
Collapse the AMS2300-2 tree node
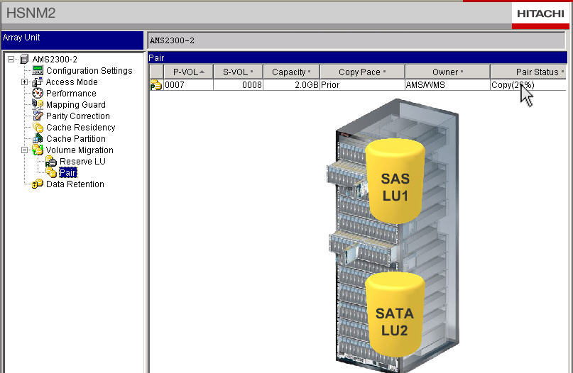(x=11, y=59)
